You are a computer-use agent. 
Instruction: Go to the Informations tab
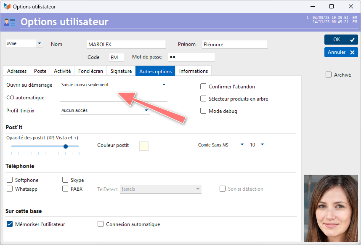pos(194,71)
